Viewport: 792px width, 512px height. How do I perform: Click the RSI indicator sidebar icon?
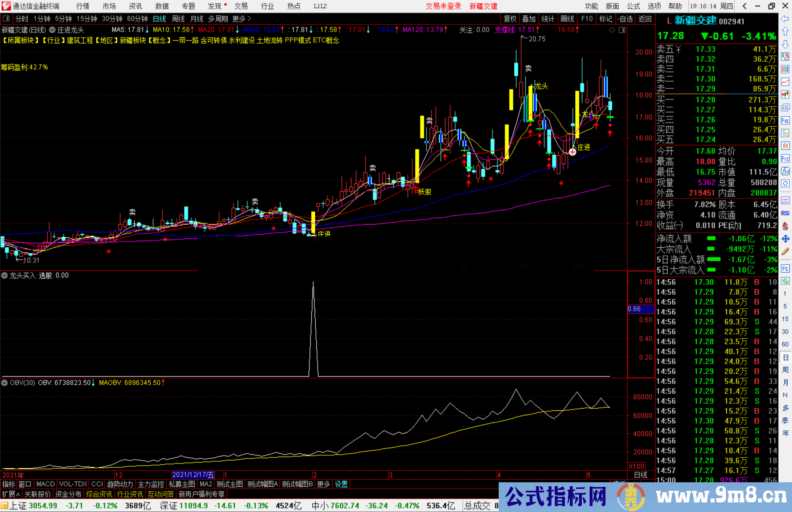pyautogui.click(x=785, y=213)
